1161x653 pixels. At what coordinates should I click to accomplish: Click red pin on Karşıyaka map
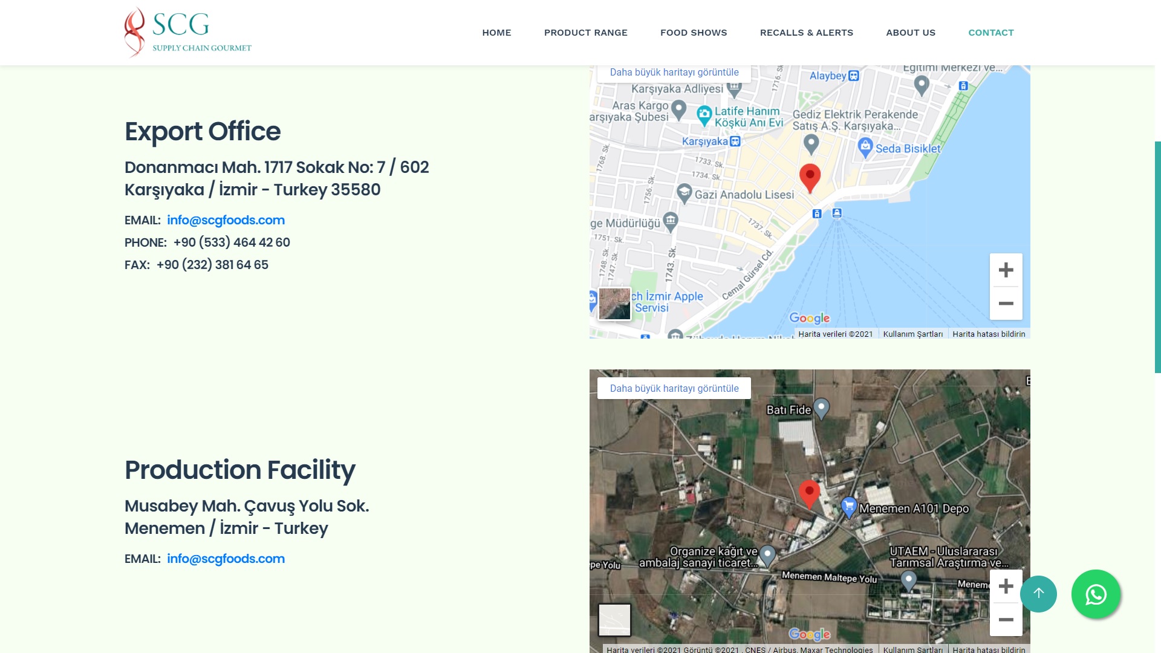click(810, 177)
